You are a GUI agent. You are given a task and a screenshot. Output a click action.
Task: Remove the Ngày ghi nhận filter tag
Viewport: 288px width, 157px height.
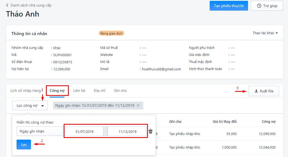(138, 105)
